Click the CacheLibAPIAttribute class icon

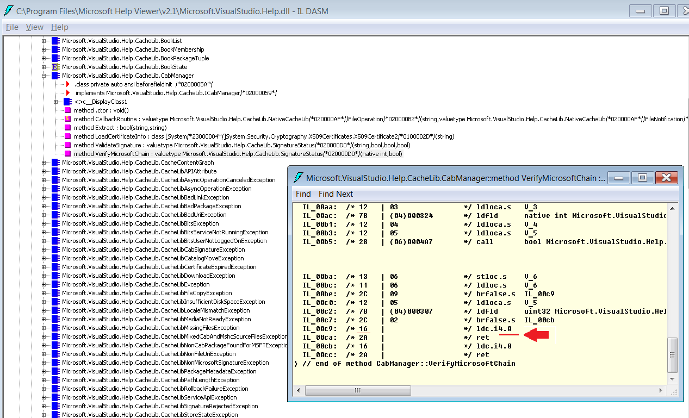[55, 171]
